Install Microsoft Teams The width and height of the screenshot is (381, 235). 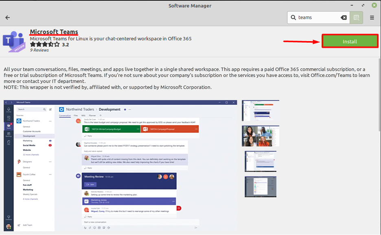tap(350, 41)
